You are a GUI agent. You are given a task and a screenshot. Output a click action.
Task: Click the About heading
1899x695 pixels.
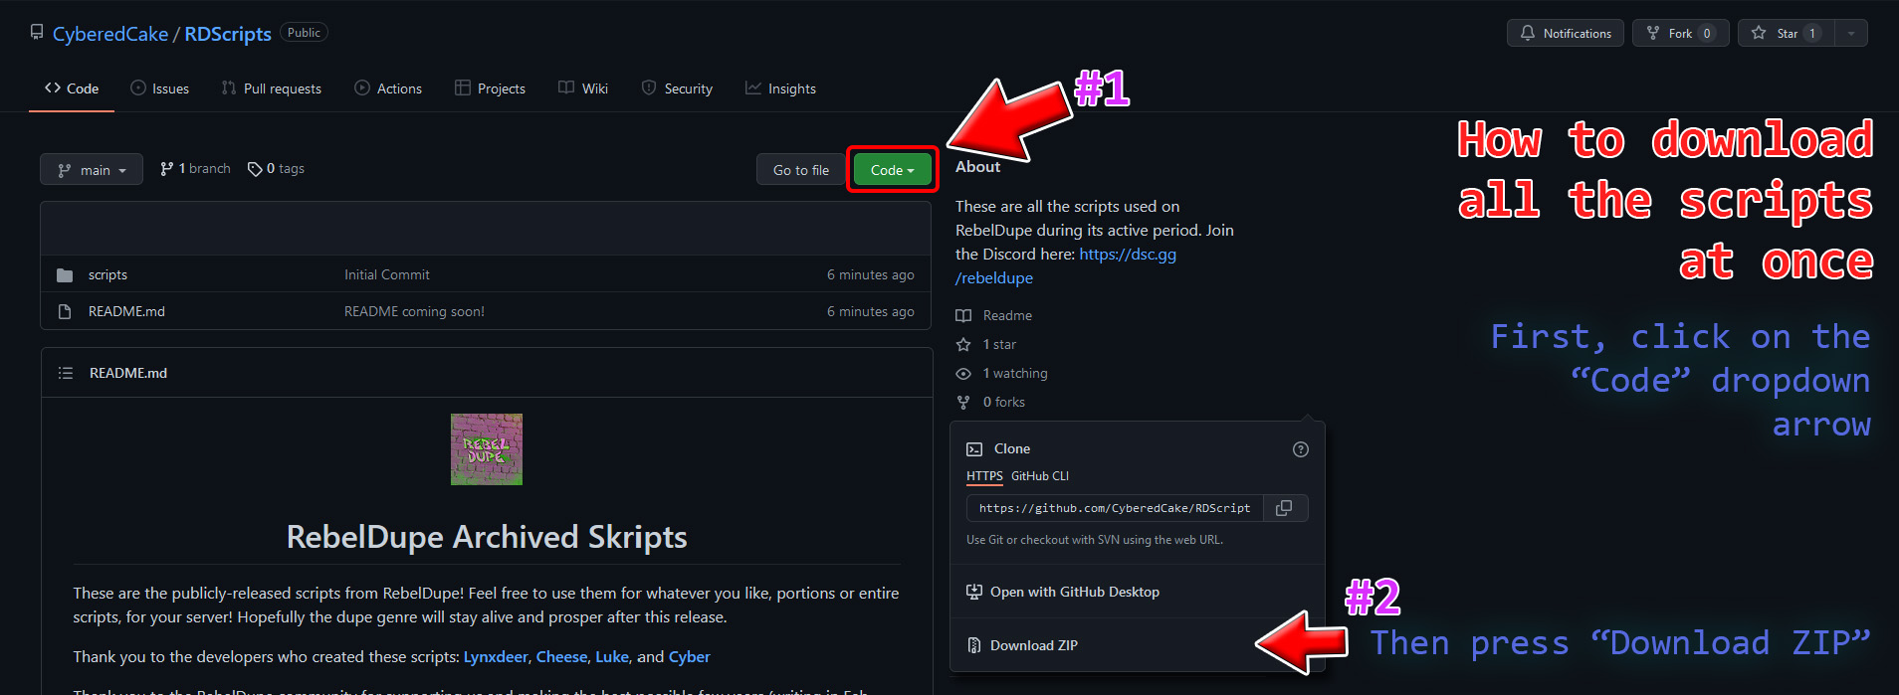[977, 167]
